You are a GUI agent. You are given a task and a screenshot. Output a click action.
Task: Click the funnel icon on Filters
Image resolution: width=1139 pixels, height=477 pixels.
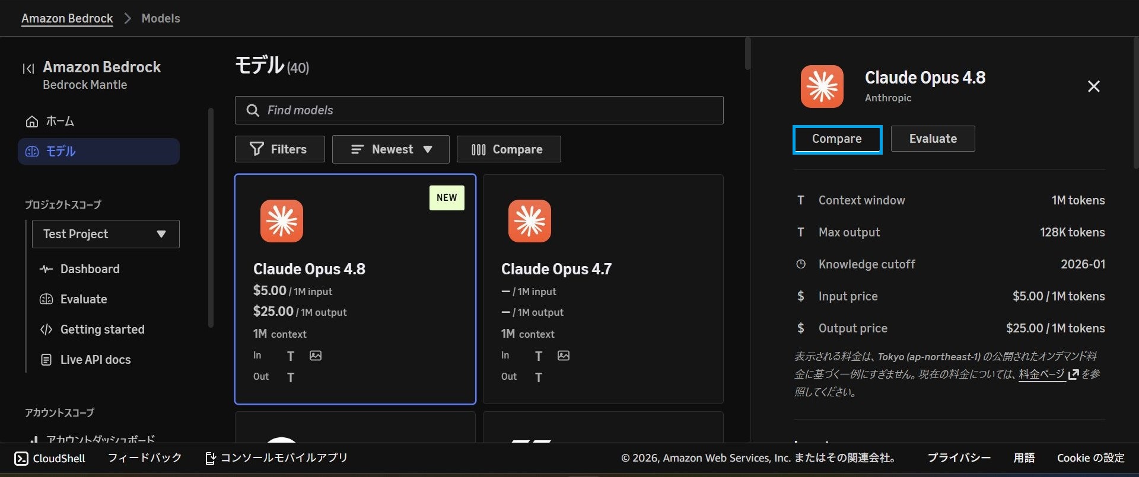[257, 149]
